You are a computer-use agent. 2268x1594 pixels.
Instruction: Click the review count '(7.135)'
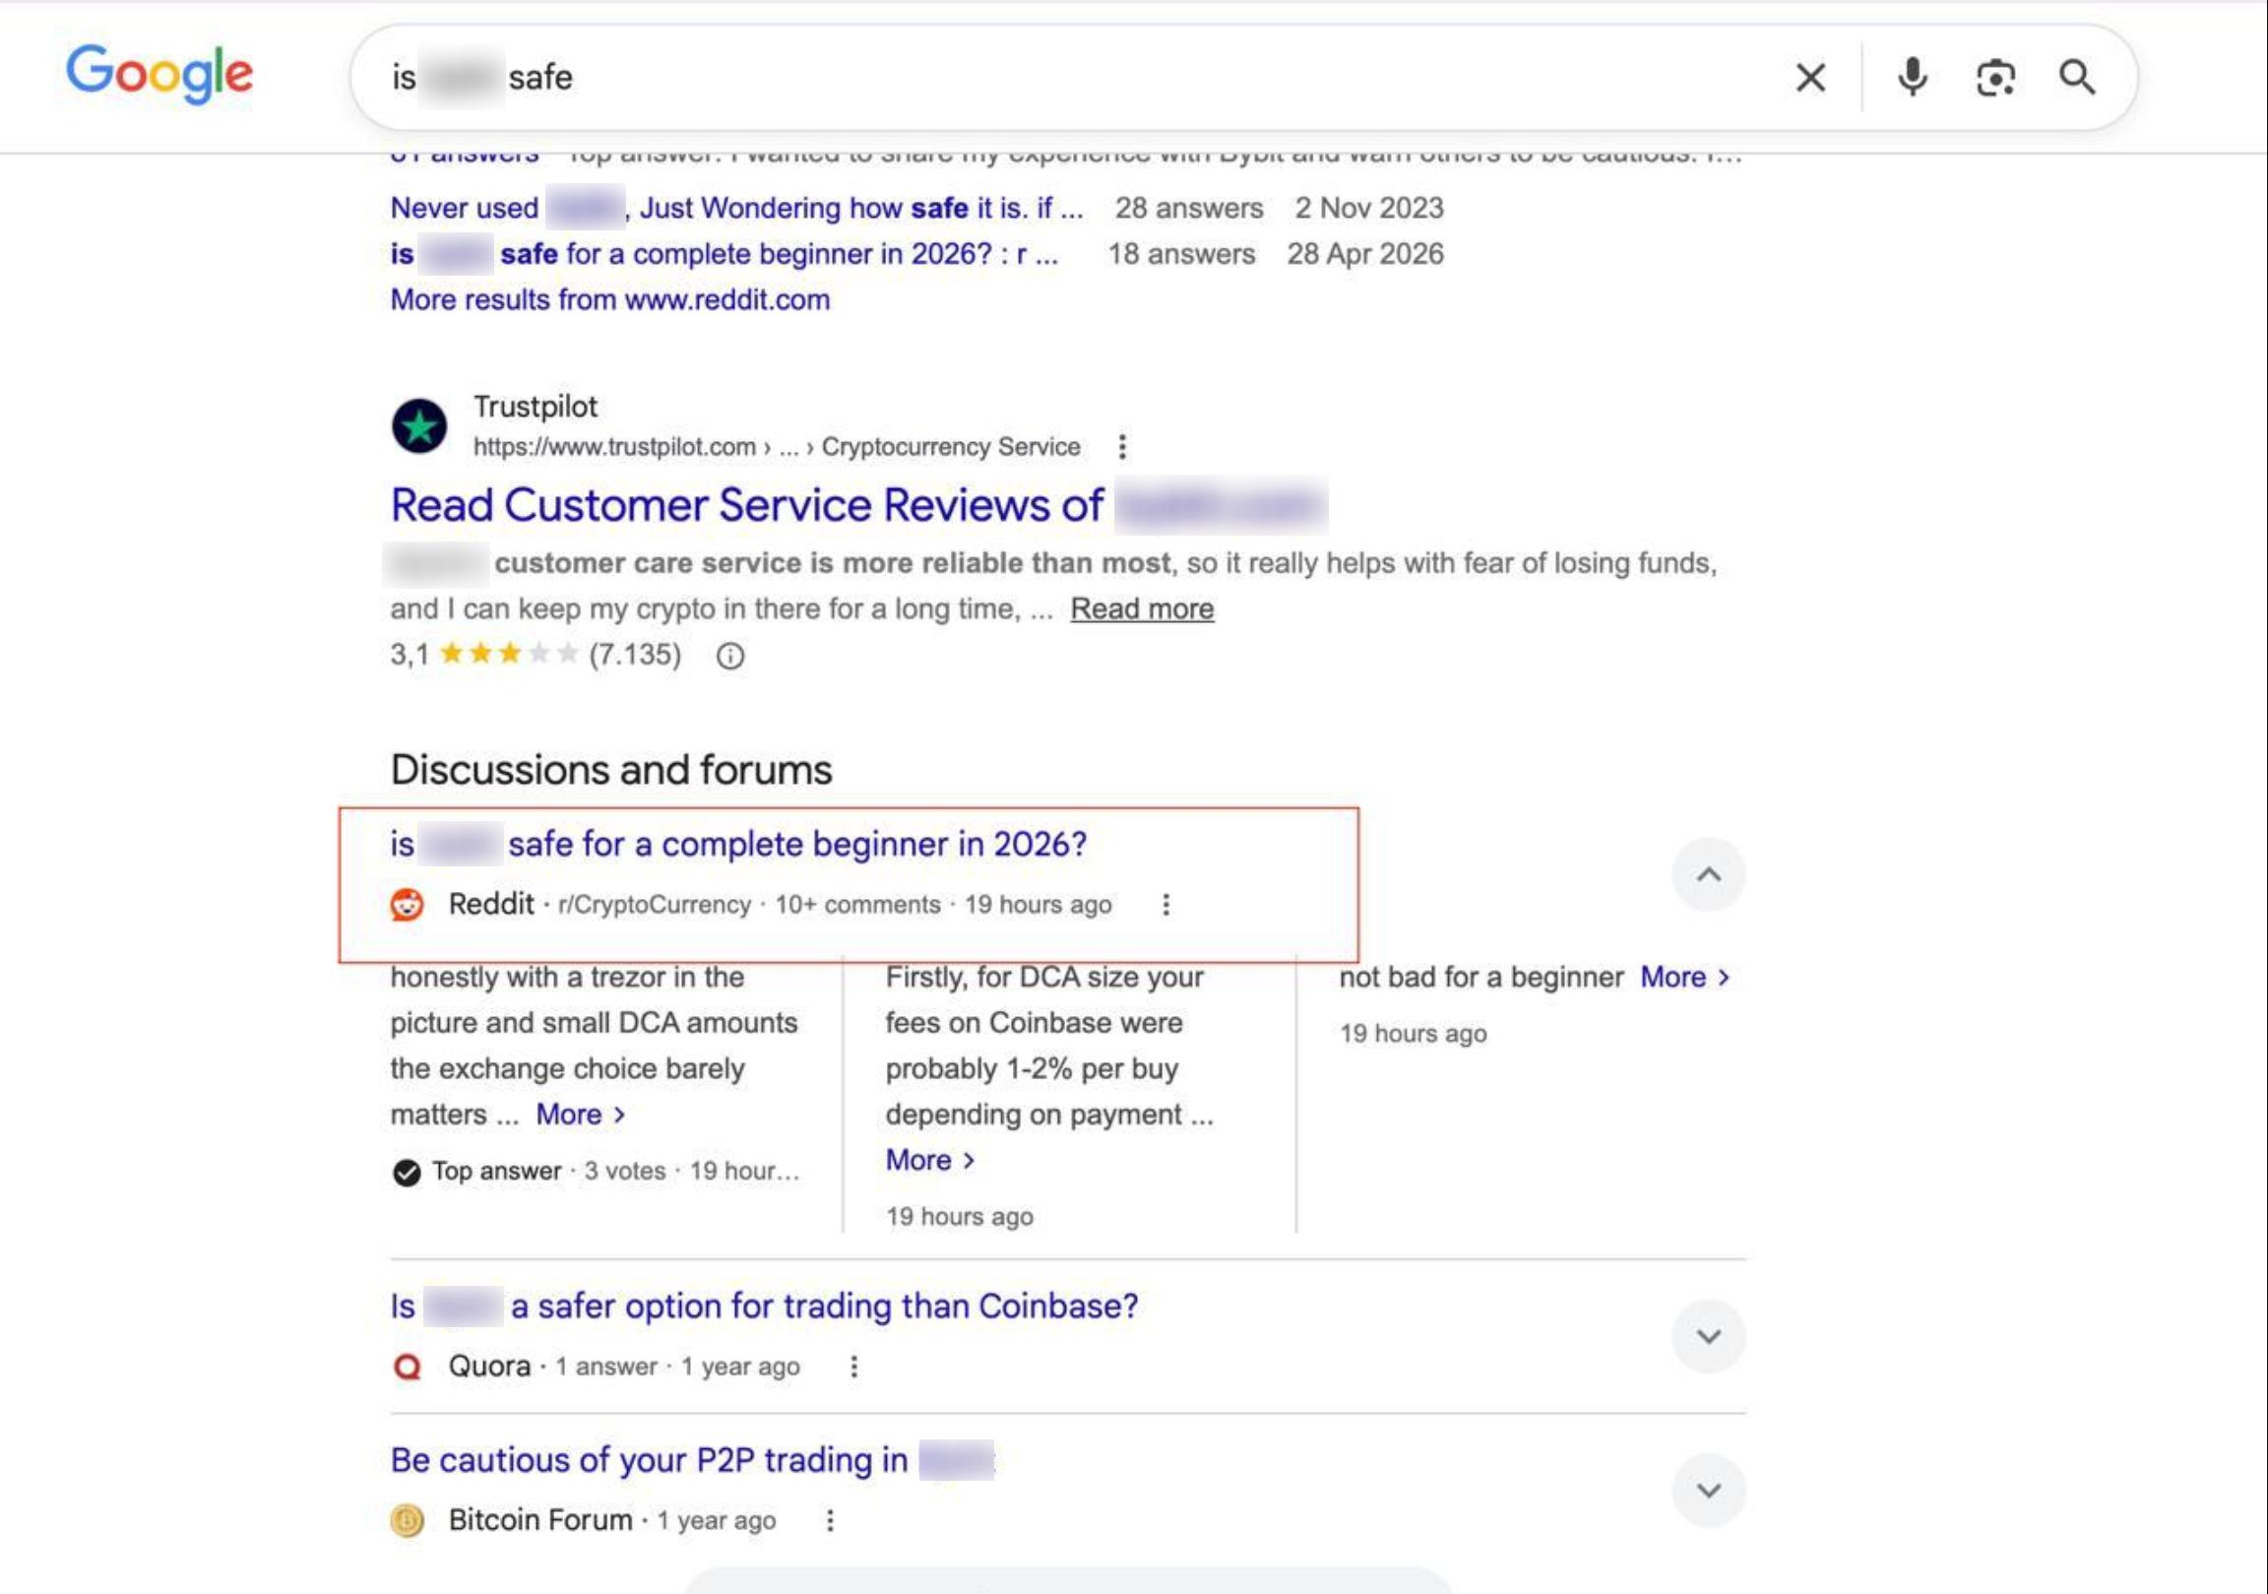tap(635, 654)
